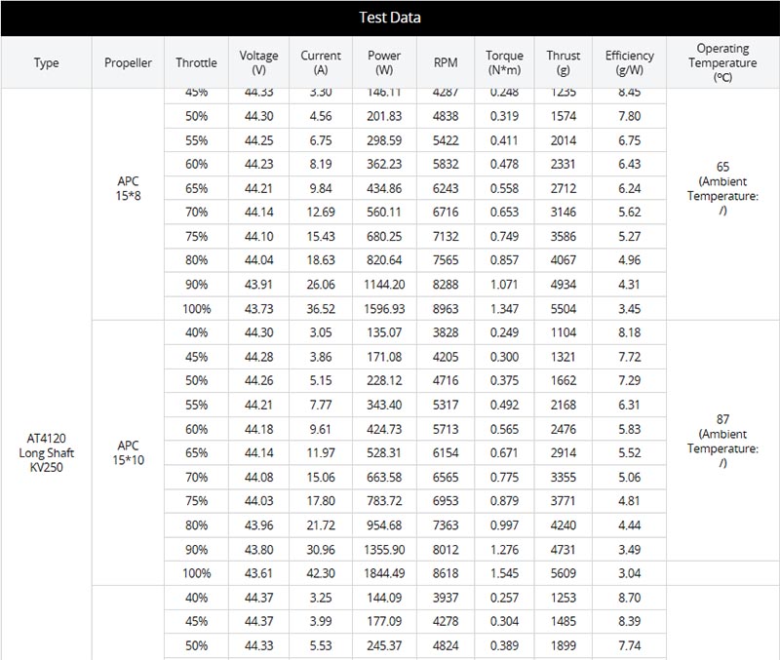The height and width of the screenshot is (660, 780).
Task: Select the 1596.93 power value
Action: click(x=384, y=309)
